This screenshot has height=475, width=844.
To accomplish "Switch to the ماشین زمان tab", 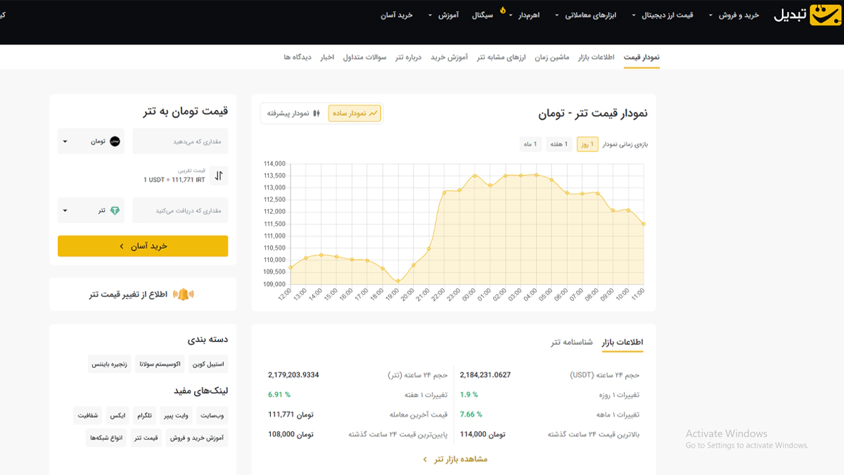I will coord(551,57).
